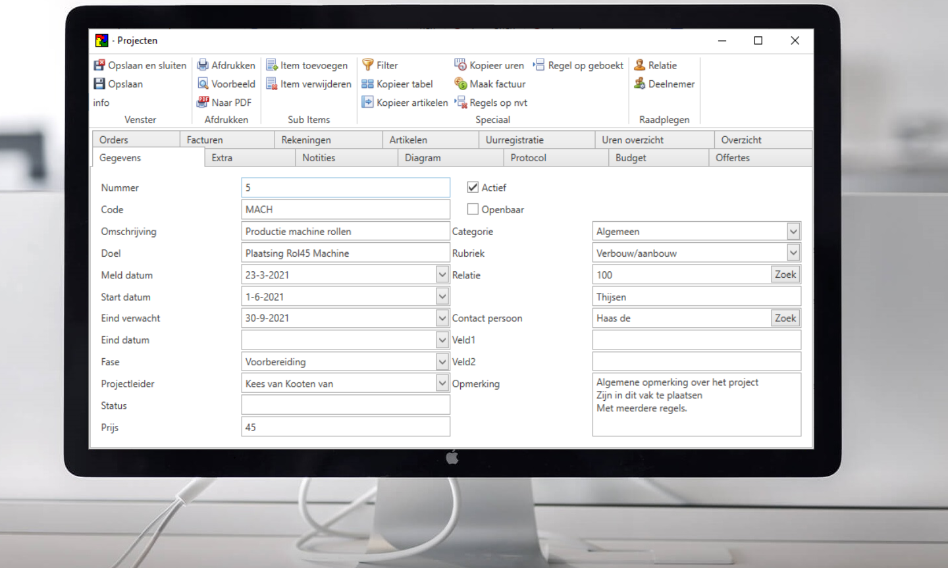Viewport: 948px width, 568px height.
Task: Click the empty Status field
Action: click(x=346, y=405)
